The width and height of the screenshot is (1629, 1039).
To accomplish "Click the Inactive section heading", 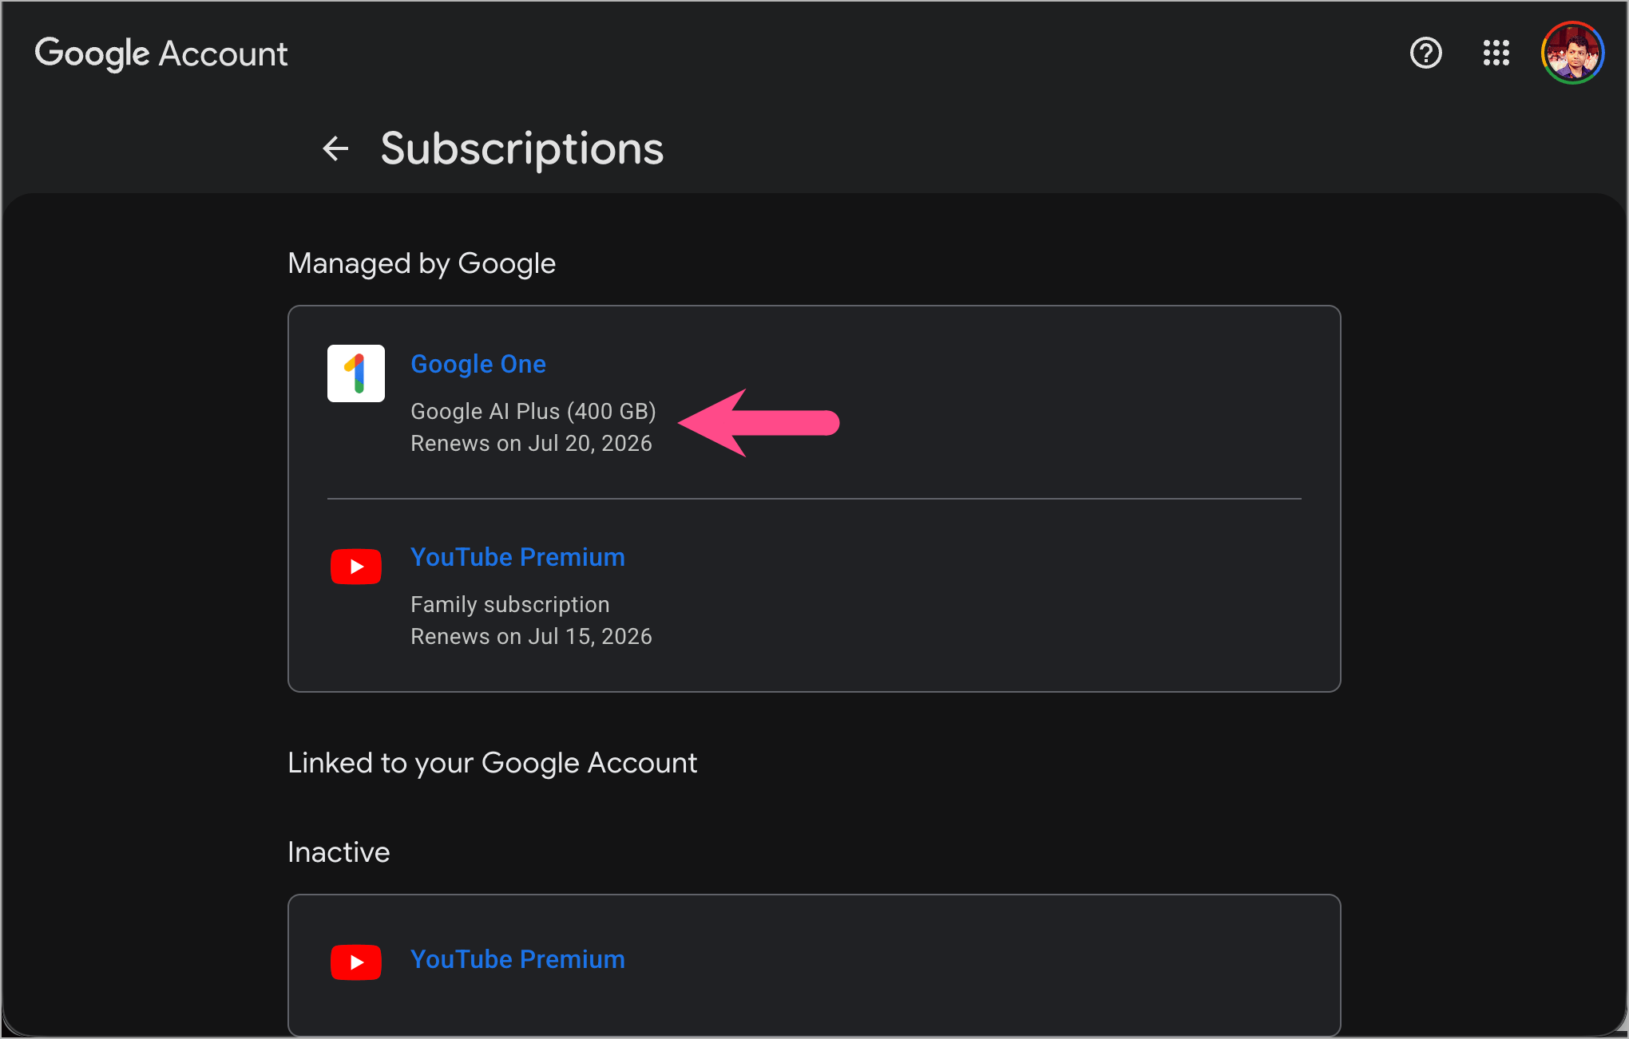I will pyautogui.click(x=339, y=852).
